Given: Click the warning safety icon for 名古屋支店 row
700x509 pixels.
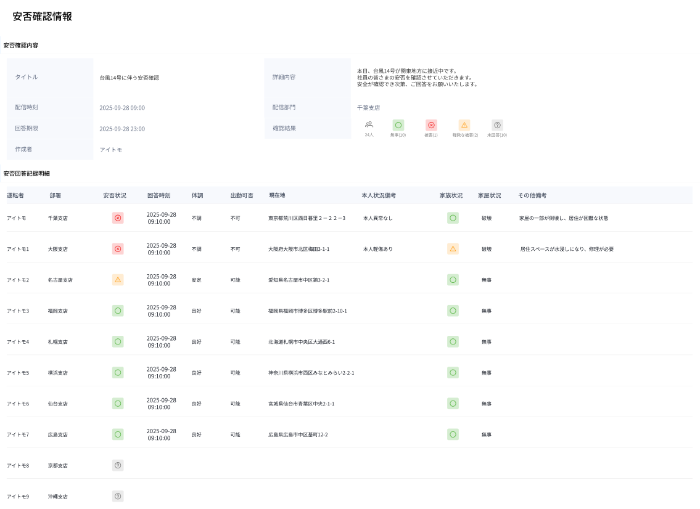Looking at the screenshot, I should click(x=118, y=280).
